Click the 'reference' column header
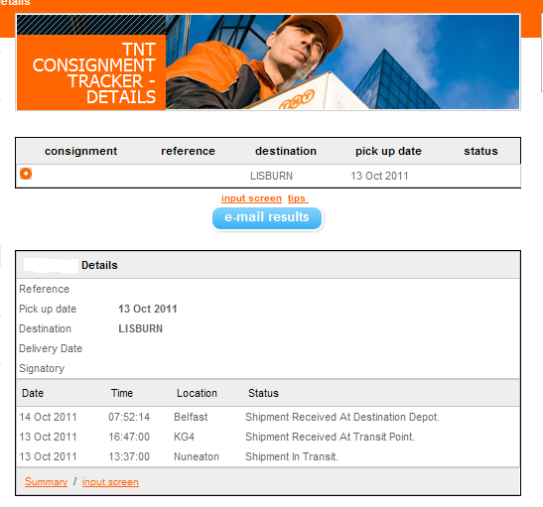Screen dimensions: 543x508 click(188, 151)
